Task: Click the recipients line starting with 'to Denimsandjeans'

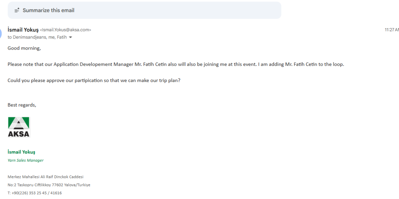Action: (x=37, y=37)
